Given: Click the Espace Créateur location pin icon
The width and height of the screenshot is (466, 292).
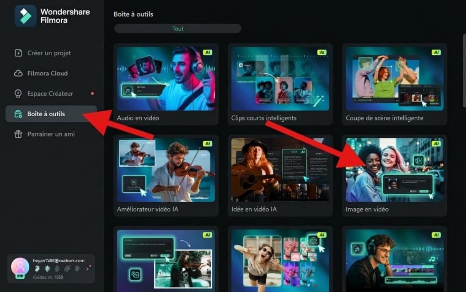Looking at the screenshot, I should pos(18,93).
